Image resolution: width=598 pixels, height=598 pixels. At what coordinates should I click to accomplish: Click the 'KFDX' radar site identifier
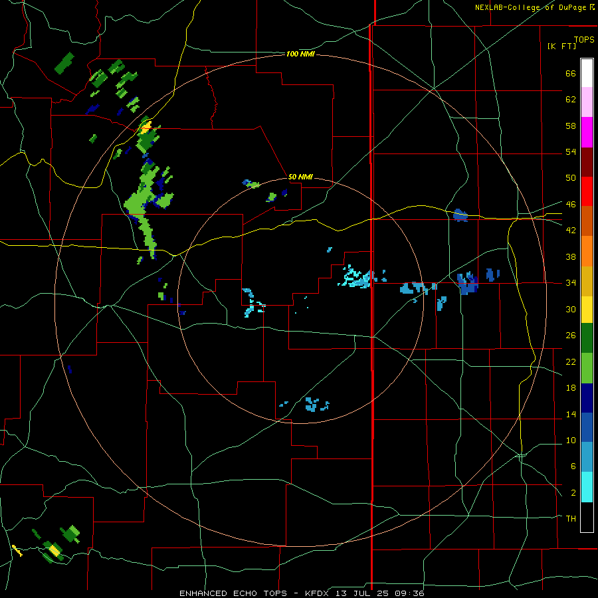pos(318,593)
